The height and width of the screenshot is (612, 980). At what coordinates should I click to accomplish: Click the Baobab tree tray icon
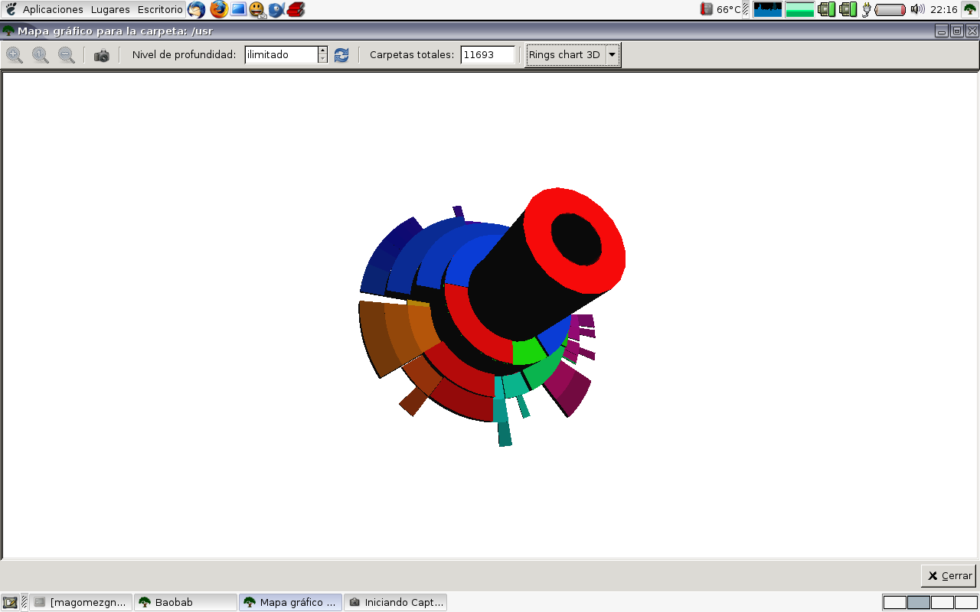click(x=970, y=9)
